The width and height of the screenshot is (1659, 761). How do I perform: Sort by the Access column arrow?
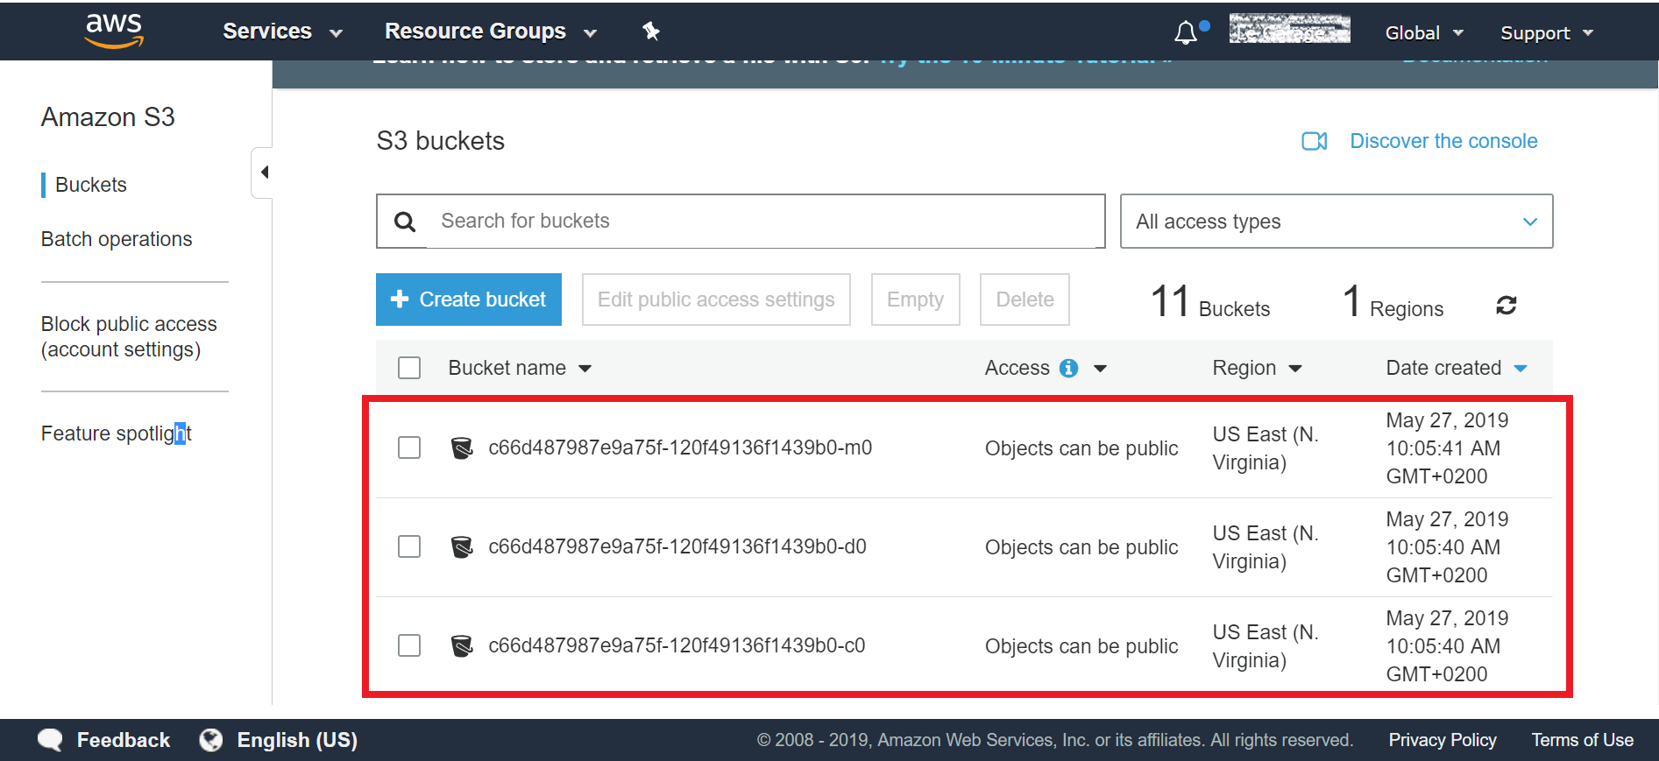tap(1100, 369)
